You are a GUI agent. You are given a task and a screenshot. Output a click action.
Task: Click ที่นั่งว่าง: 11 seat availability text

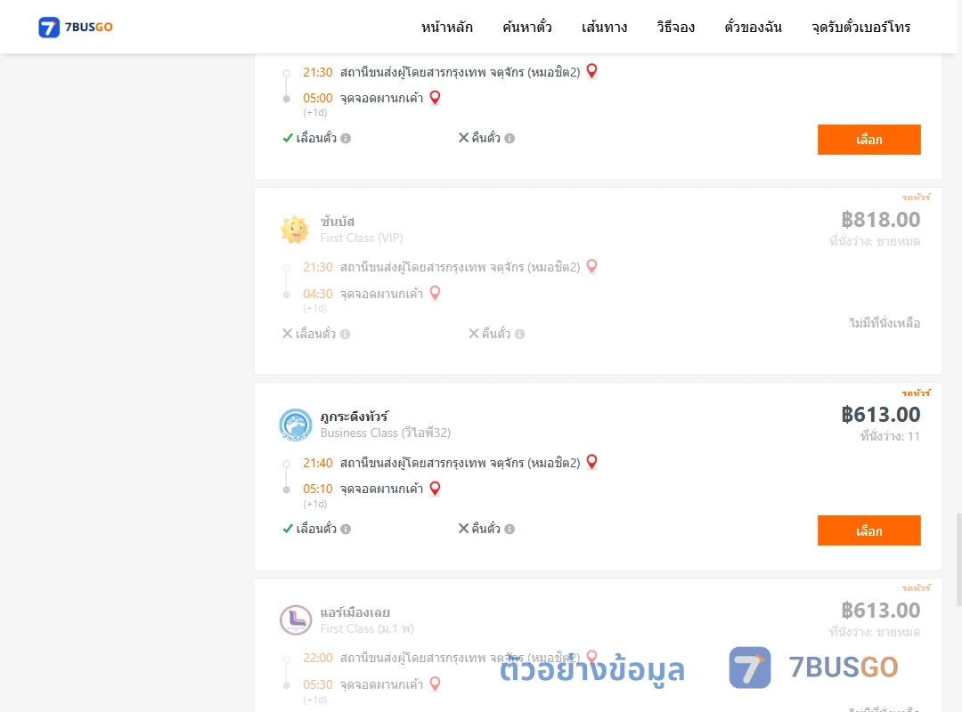coord(890,437)
